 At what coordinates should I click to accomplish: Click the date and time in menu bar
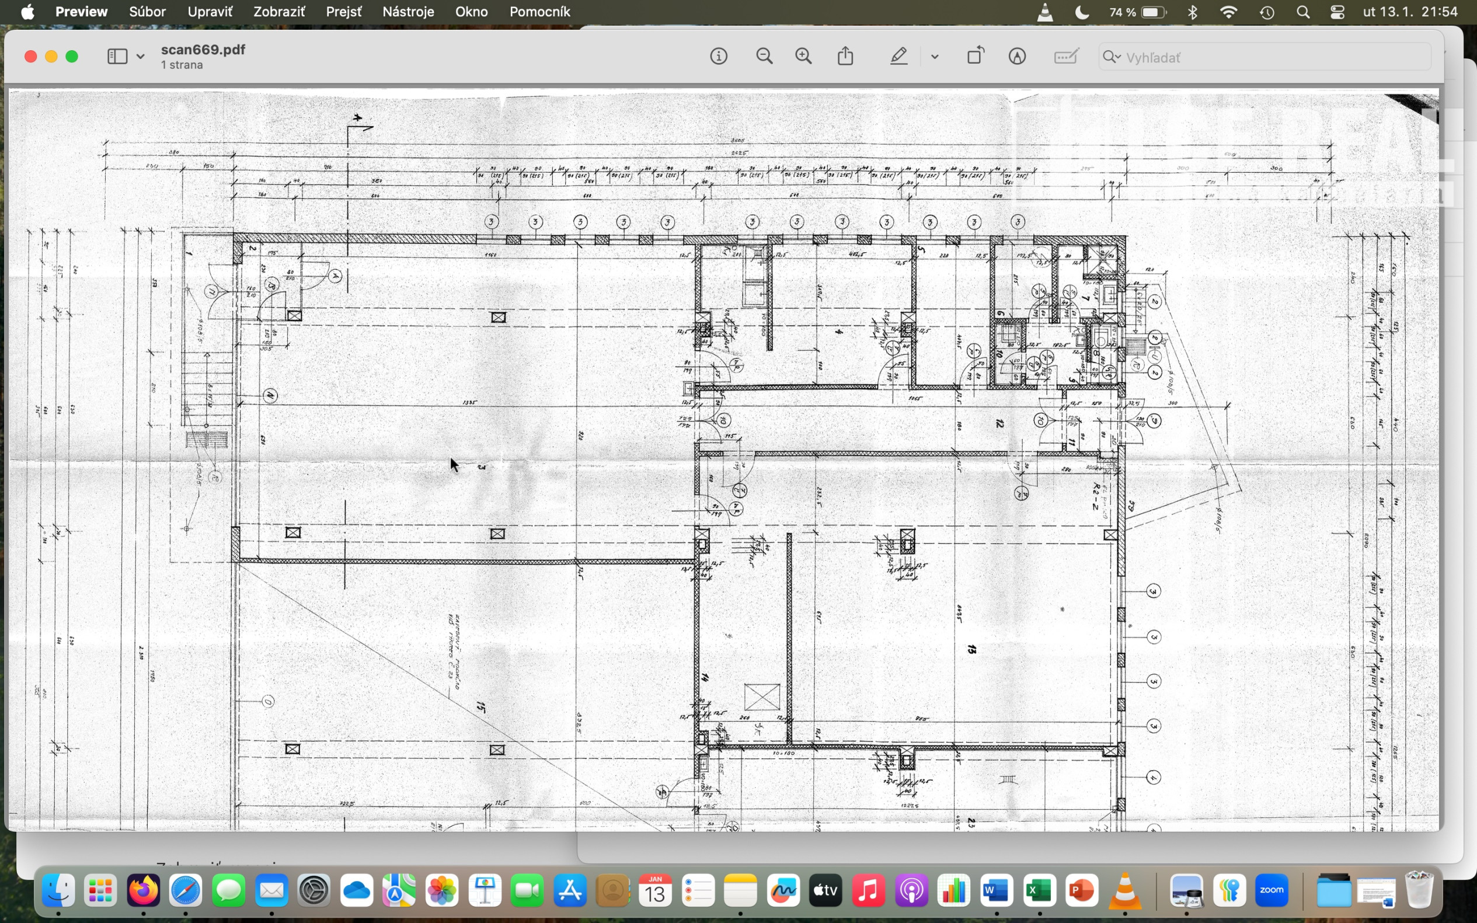(x=1410, y=12)
